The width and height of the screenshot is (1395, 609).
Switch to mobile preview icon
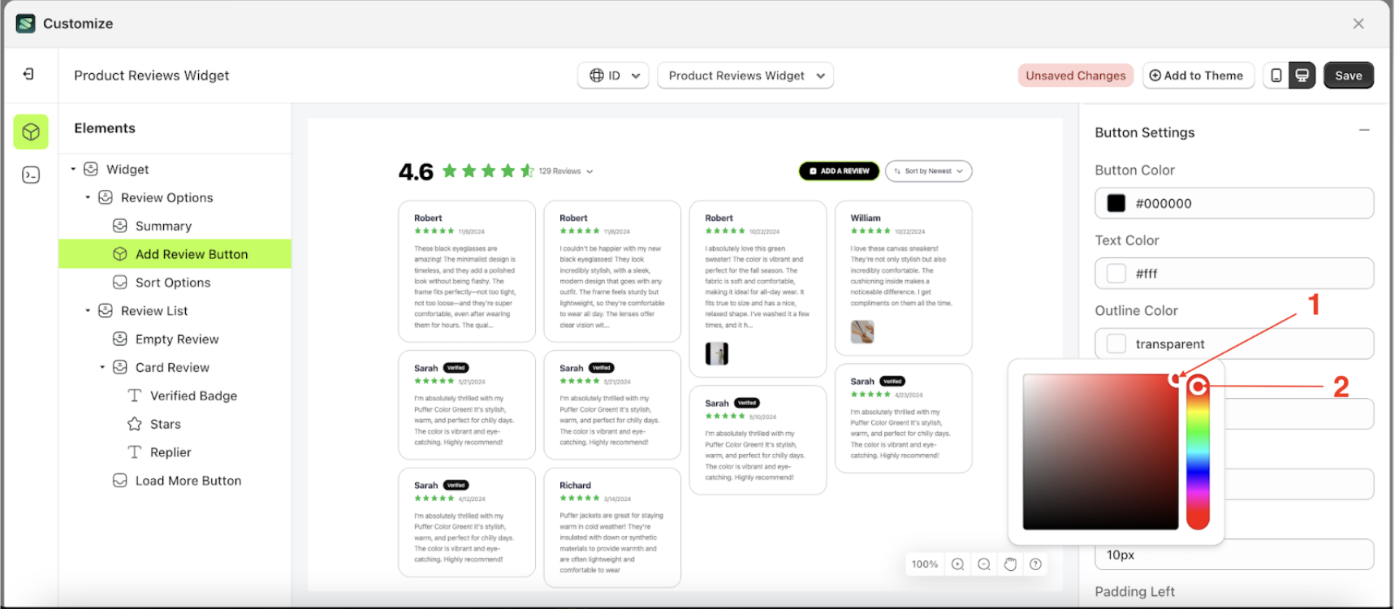click(x=1276, y=76)
